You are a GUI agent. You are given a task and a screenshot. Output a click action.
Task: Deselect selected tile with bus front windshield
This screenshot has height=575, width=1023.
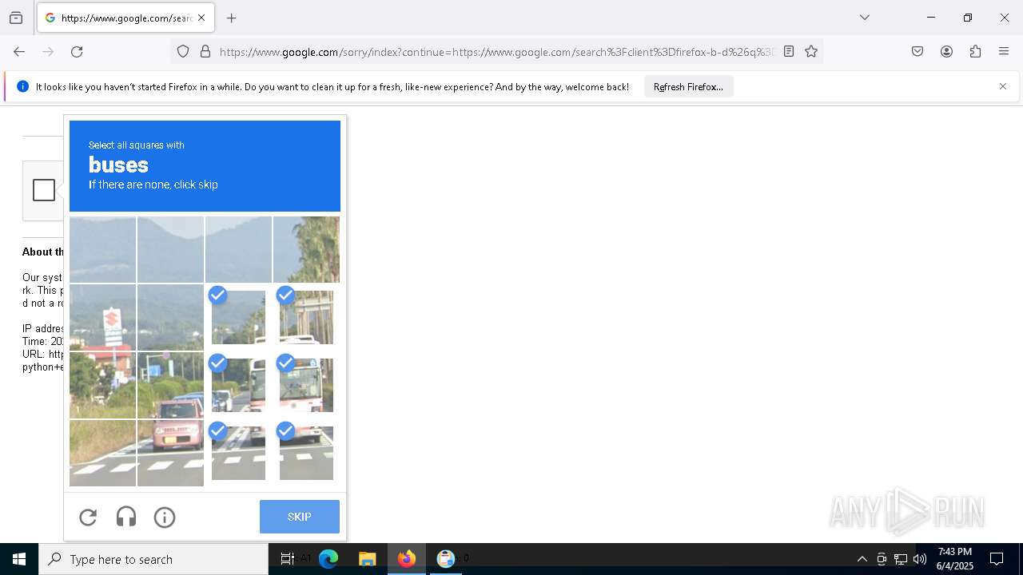click(306, 385)
